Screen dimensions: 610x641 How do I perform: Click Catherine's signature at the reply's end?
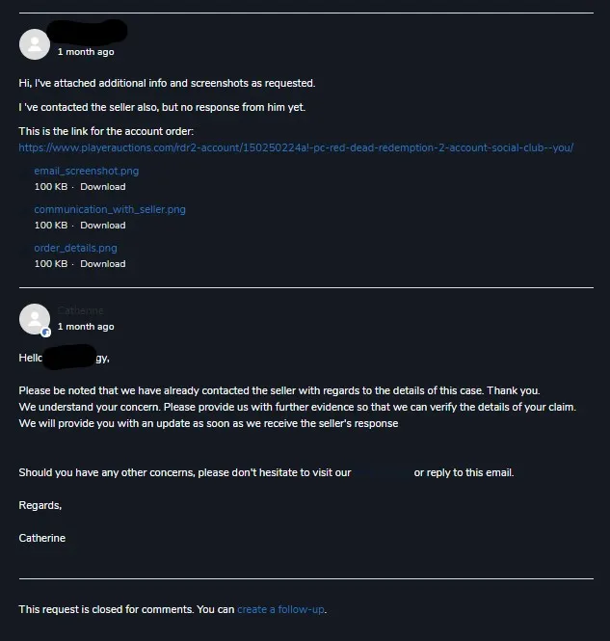(x=42, y=538)
